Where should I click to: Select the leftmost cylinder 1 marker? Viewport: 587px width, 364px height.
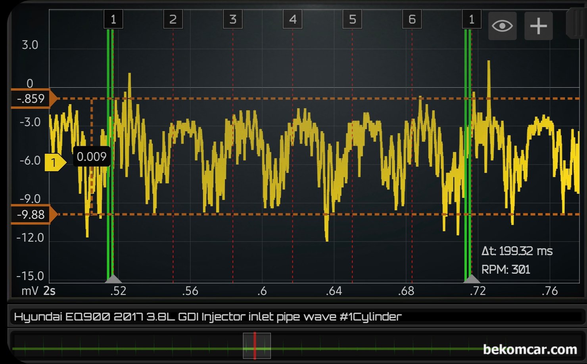[x=113, y=19]
